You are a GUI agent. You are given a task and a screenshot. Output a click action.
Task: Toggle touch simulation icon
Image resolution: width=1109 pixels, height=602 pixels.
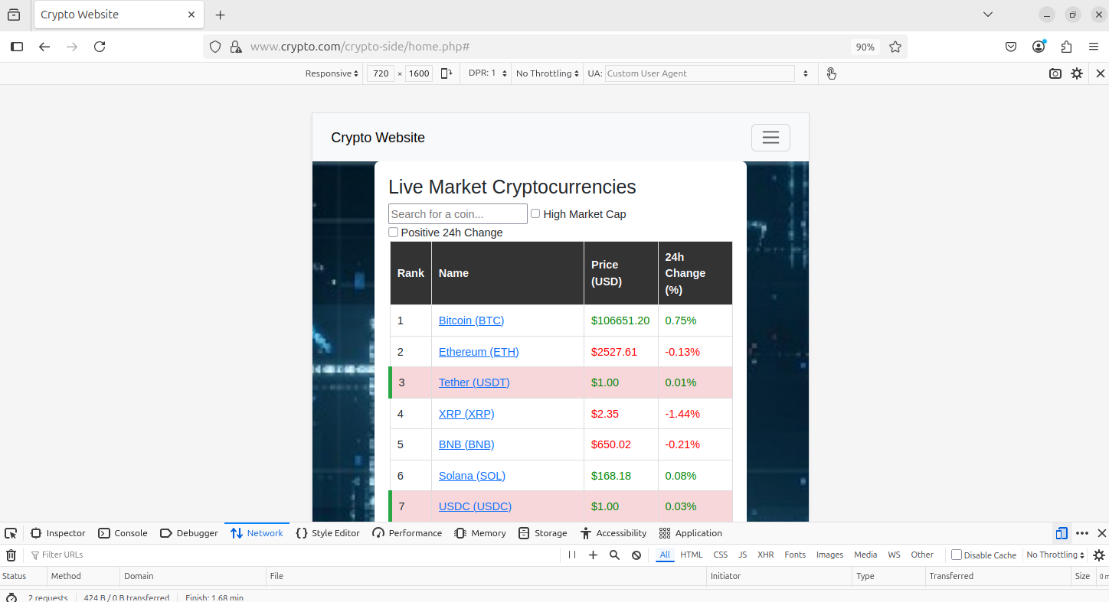[831, 73]
